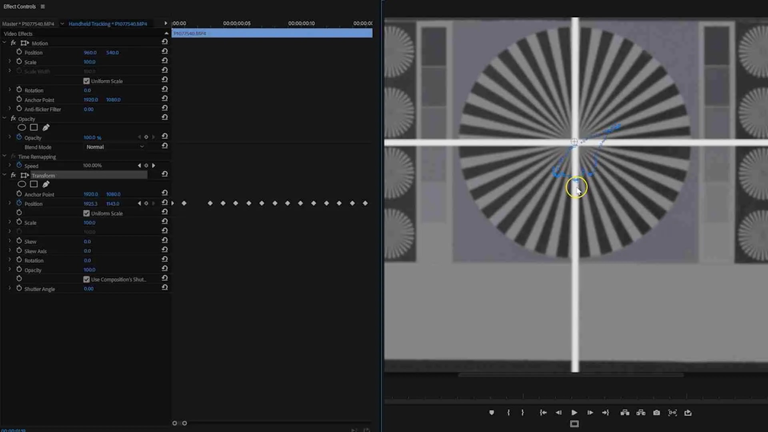Reset the Motion effect parameters

[164, 42]
